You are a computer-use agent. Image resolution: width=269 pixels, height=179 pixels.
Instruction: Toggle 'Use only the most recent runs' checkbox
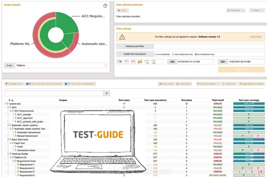click(27, 84)
